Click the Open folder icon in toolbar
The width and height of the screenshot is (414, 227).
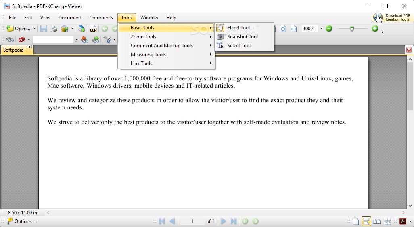point(10,29)
